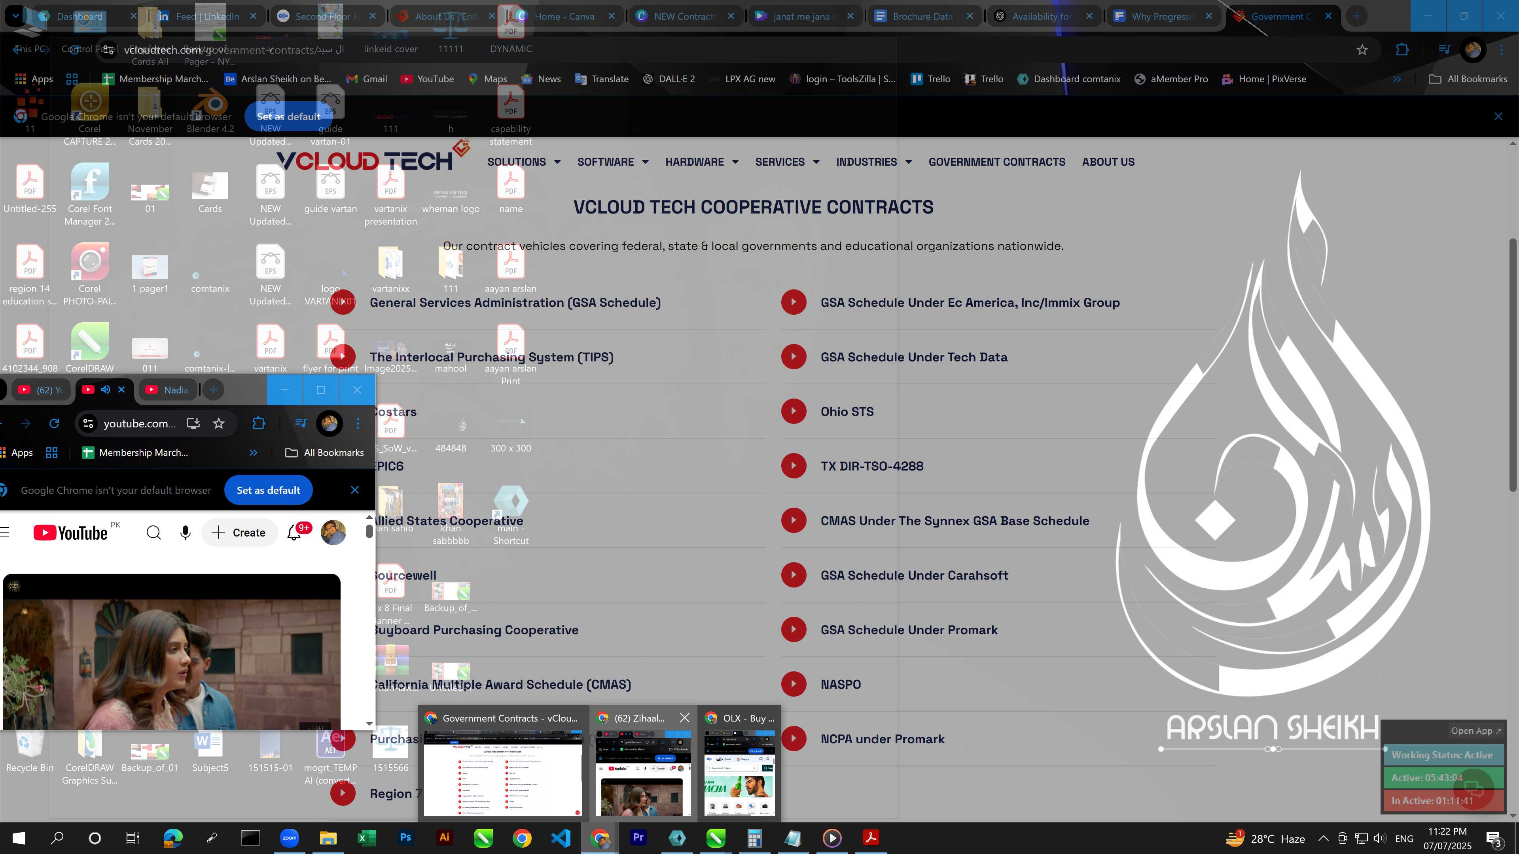The image size is (1519, 854).
Task: Click the youtube.com address bar
Action: tap(139, 423)
